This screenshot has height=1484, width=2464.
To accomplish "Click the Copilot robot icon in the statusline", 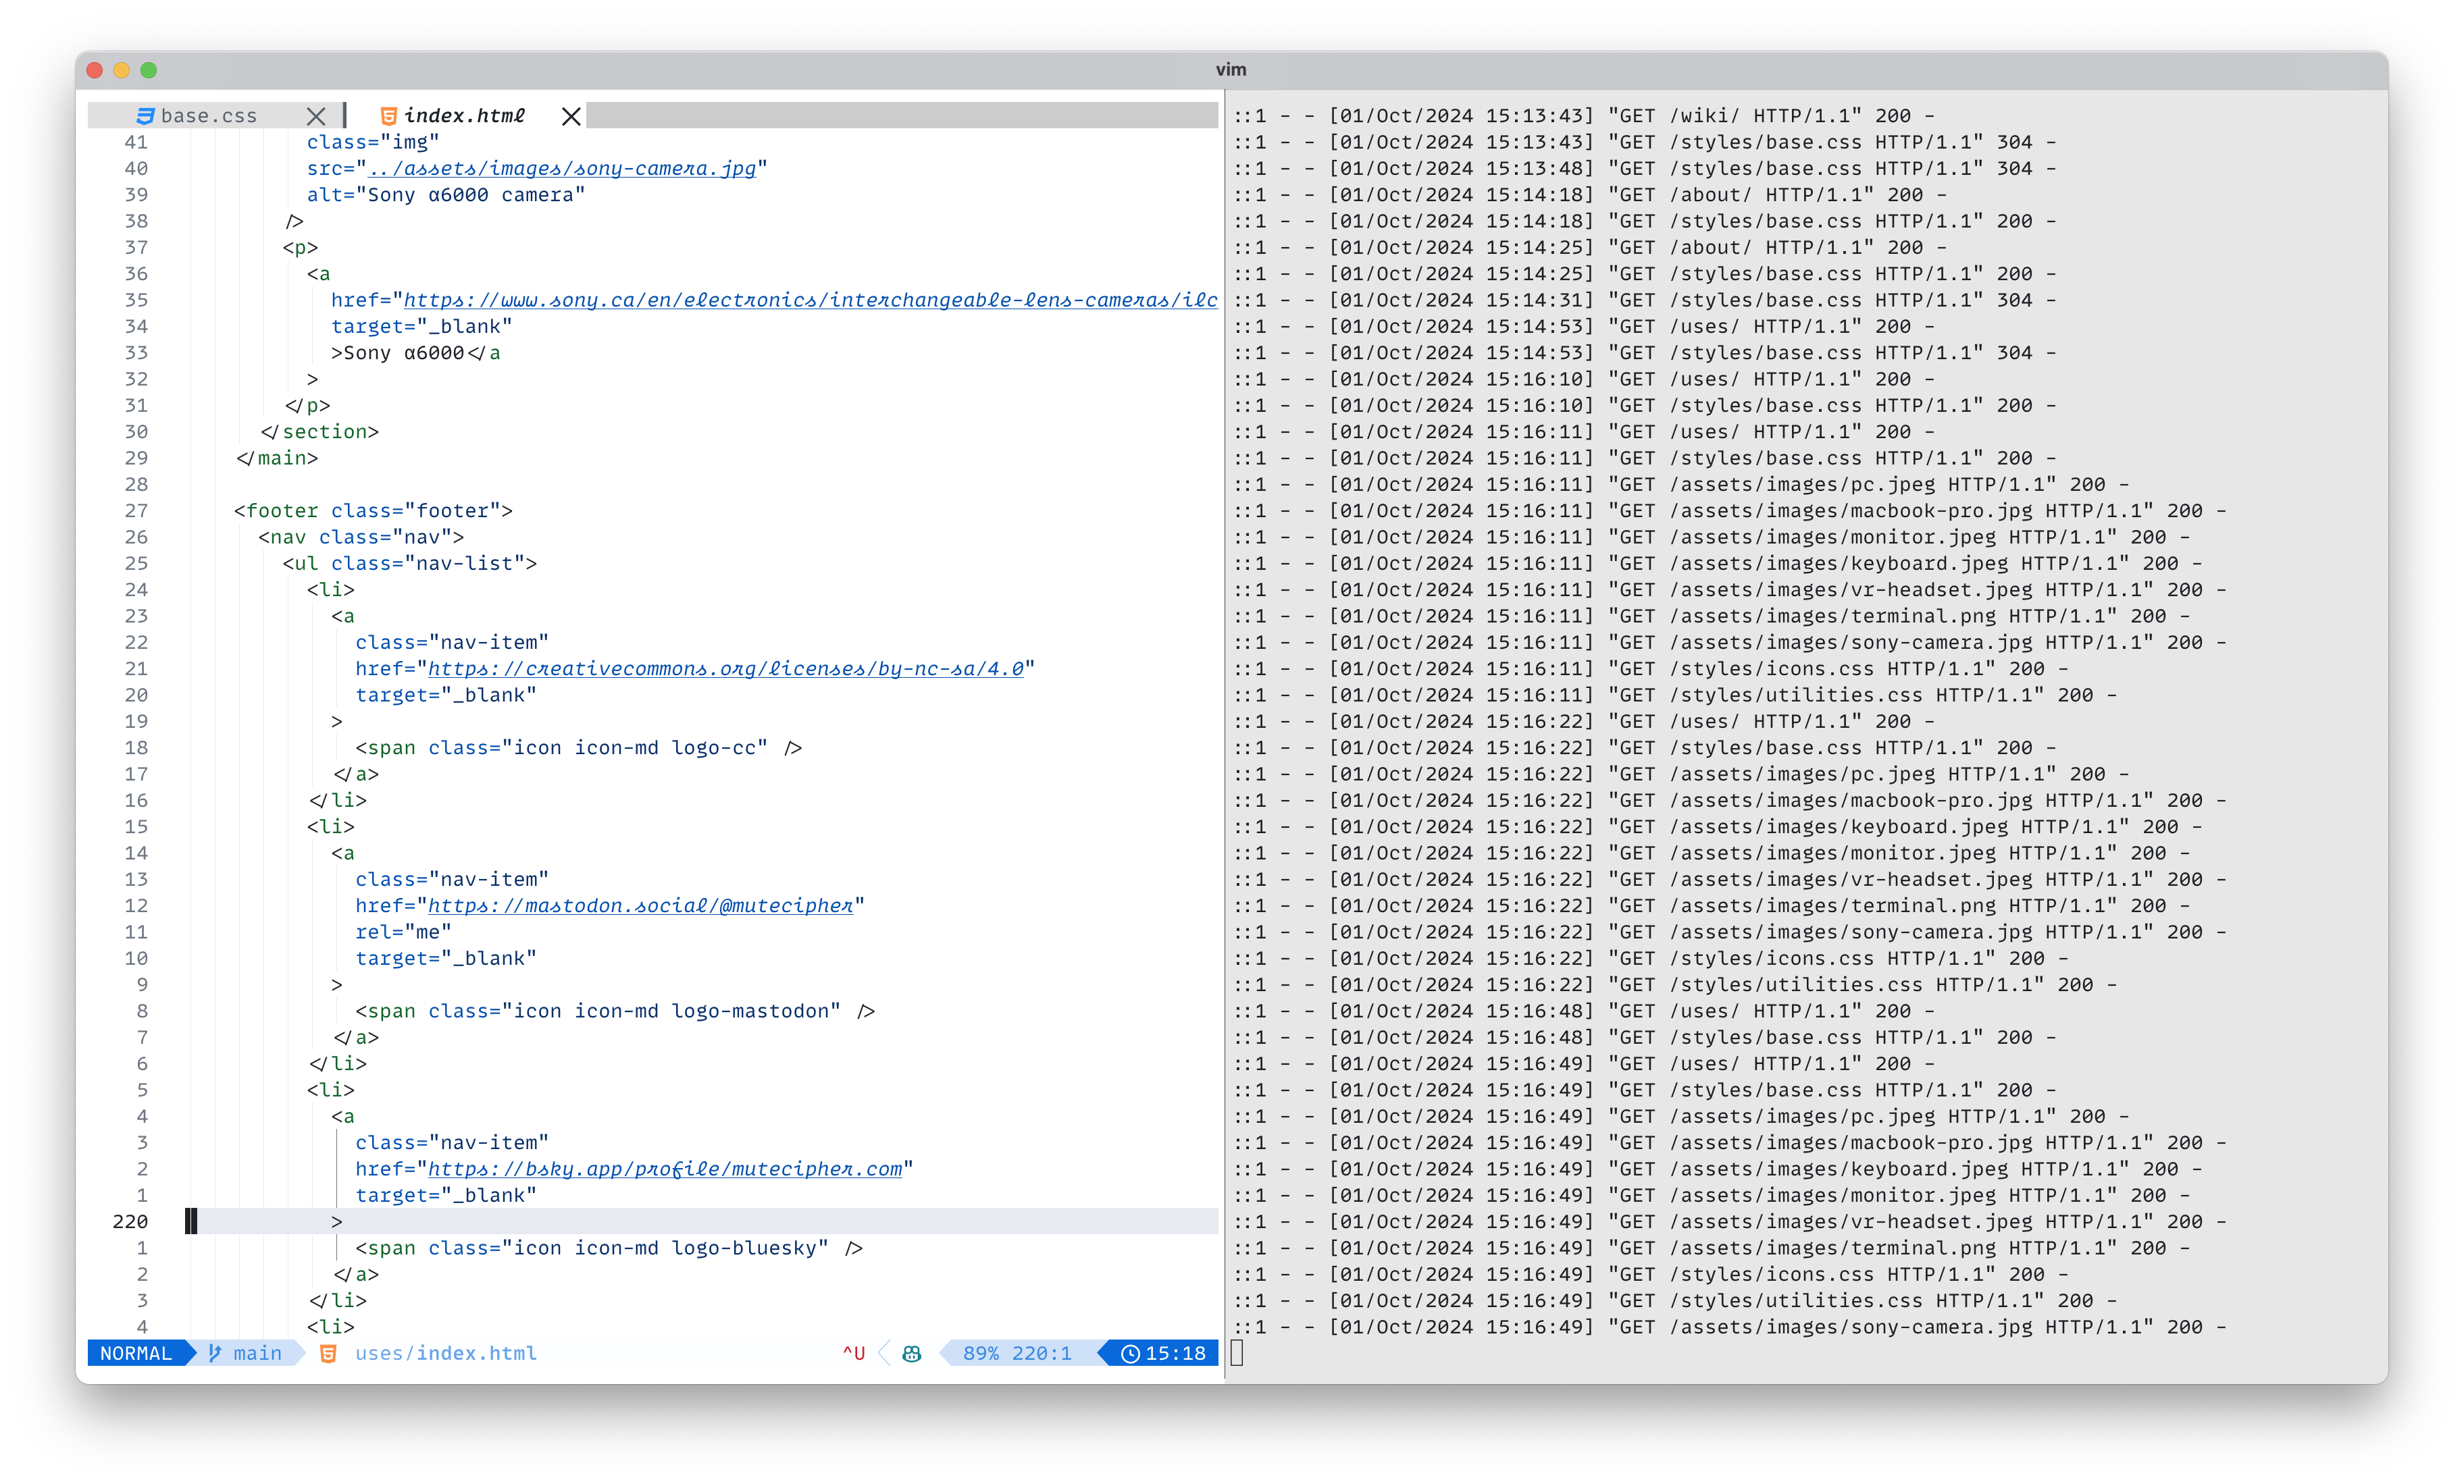I will pyautogui.click(x=910, y=1353).
